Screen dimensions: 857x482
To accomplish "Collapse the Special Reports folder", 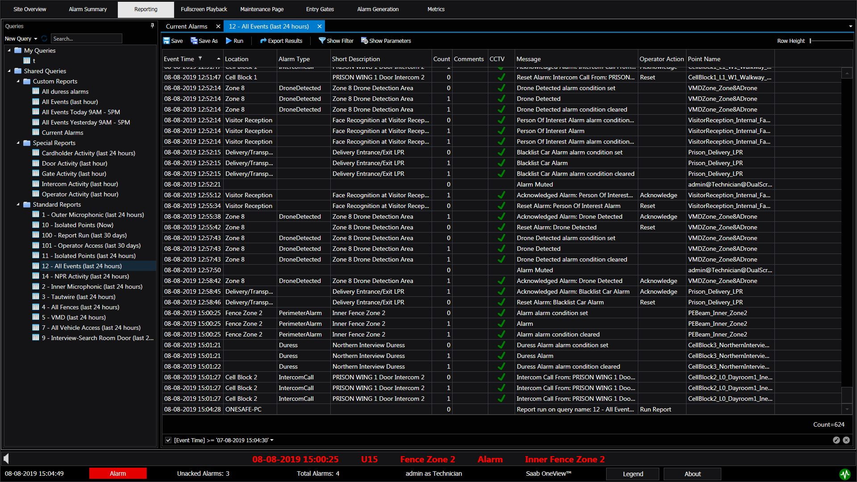I will [x=18, y=143].
